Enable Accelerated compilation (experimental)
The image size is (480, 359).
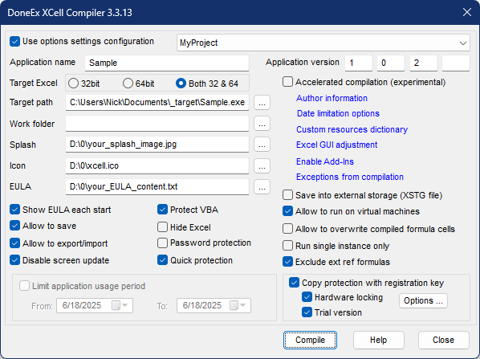click(287, 82)
